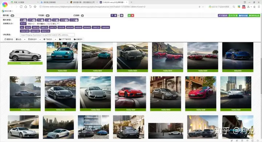Open the browser downloads icon
Screen dimensions: 262x142
[254, 7]
